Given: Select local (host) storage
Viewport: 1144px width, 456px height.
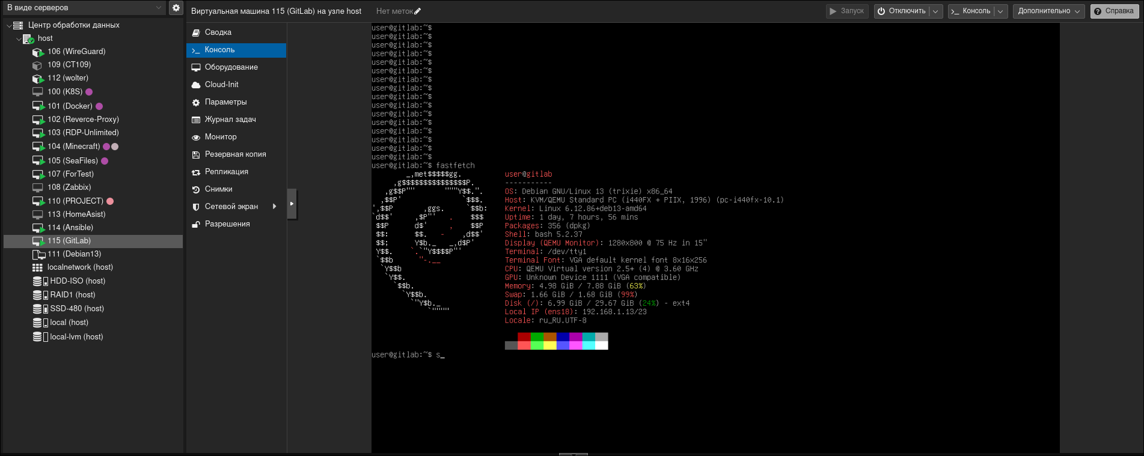Looking at the screenshot, I should [93, 323].
